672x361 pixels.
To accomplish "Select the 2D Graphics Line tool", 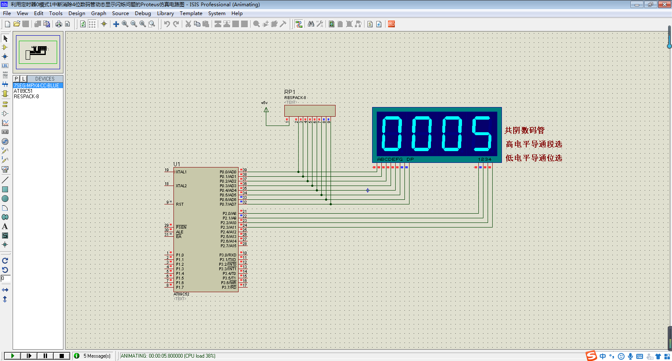I will [x=5, y=180].
